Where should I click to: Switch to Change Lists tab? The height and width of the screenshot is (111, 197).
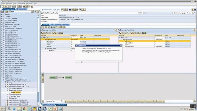coord(22,9)
